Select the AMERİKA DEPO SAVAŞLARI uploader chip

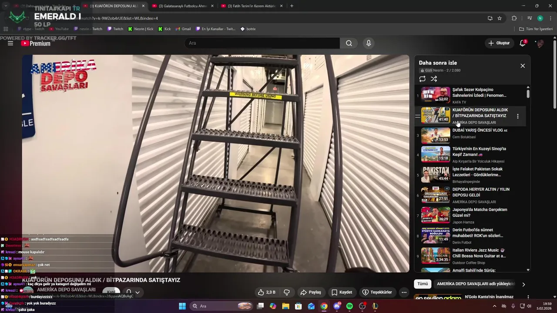click(x=475, y=284)
